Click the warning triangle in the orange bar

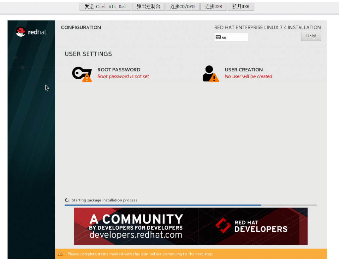[x=60, y=254]
